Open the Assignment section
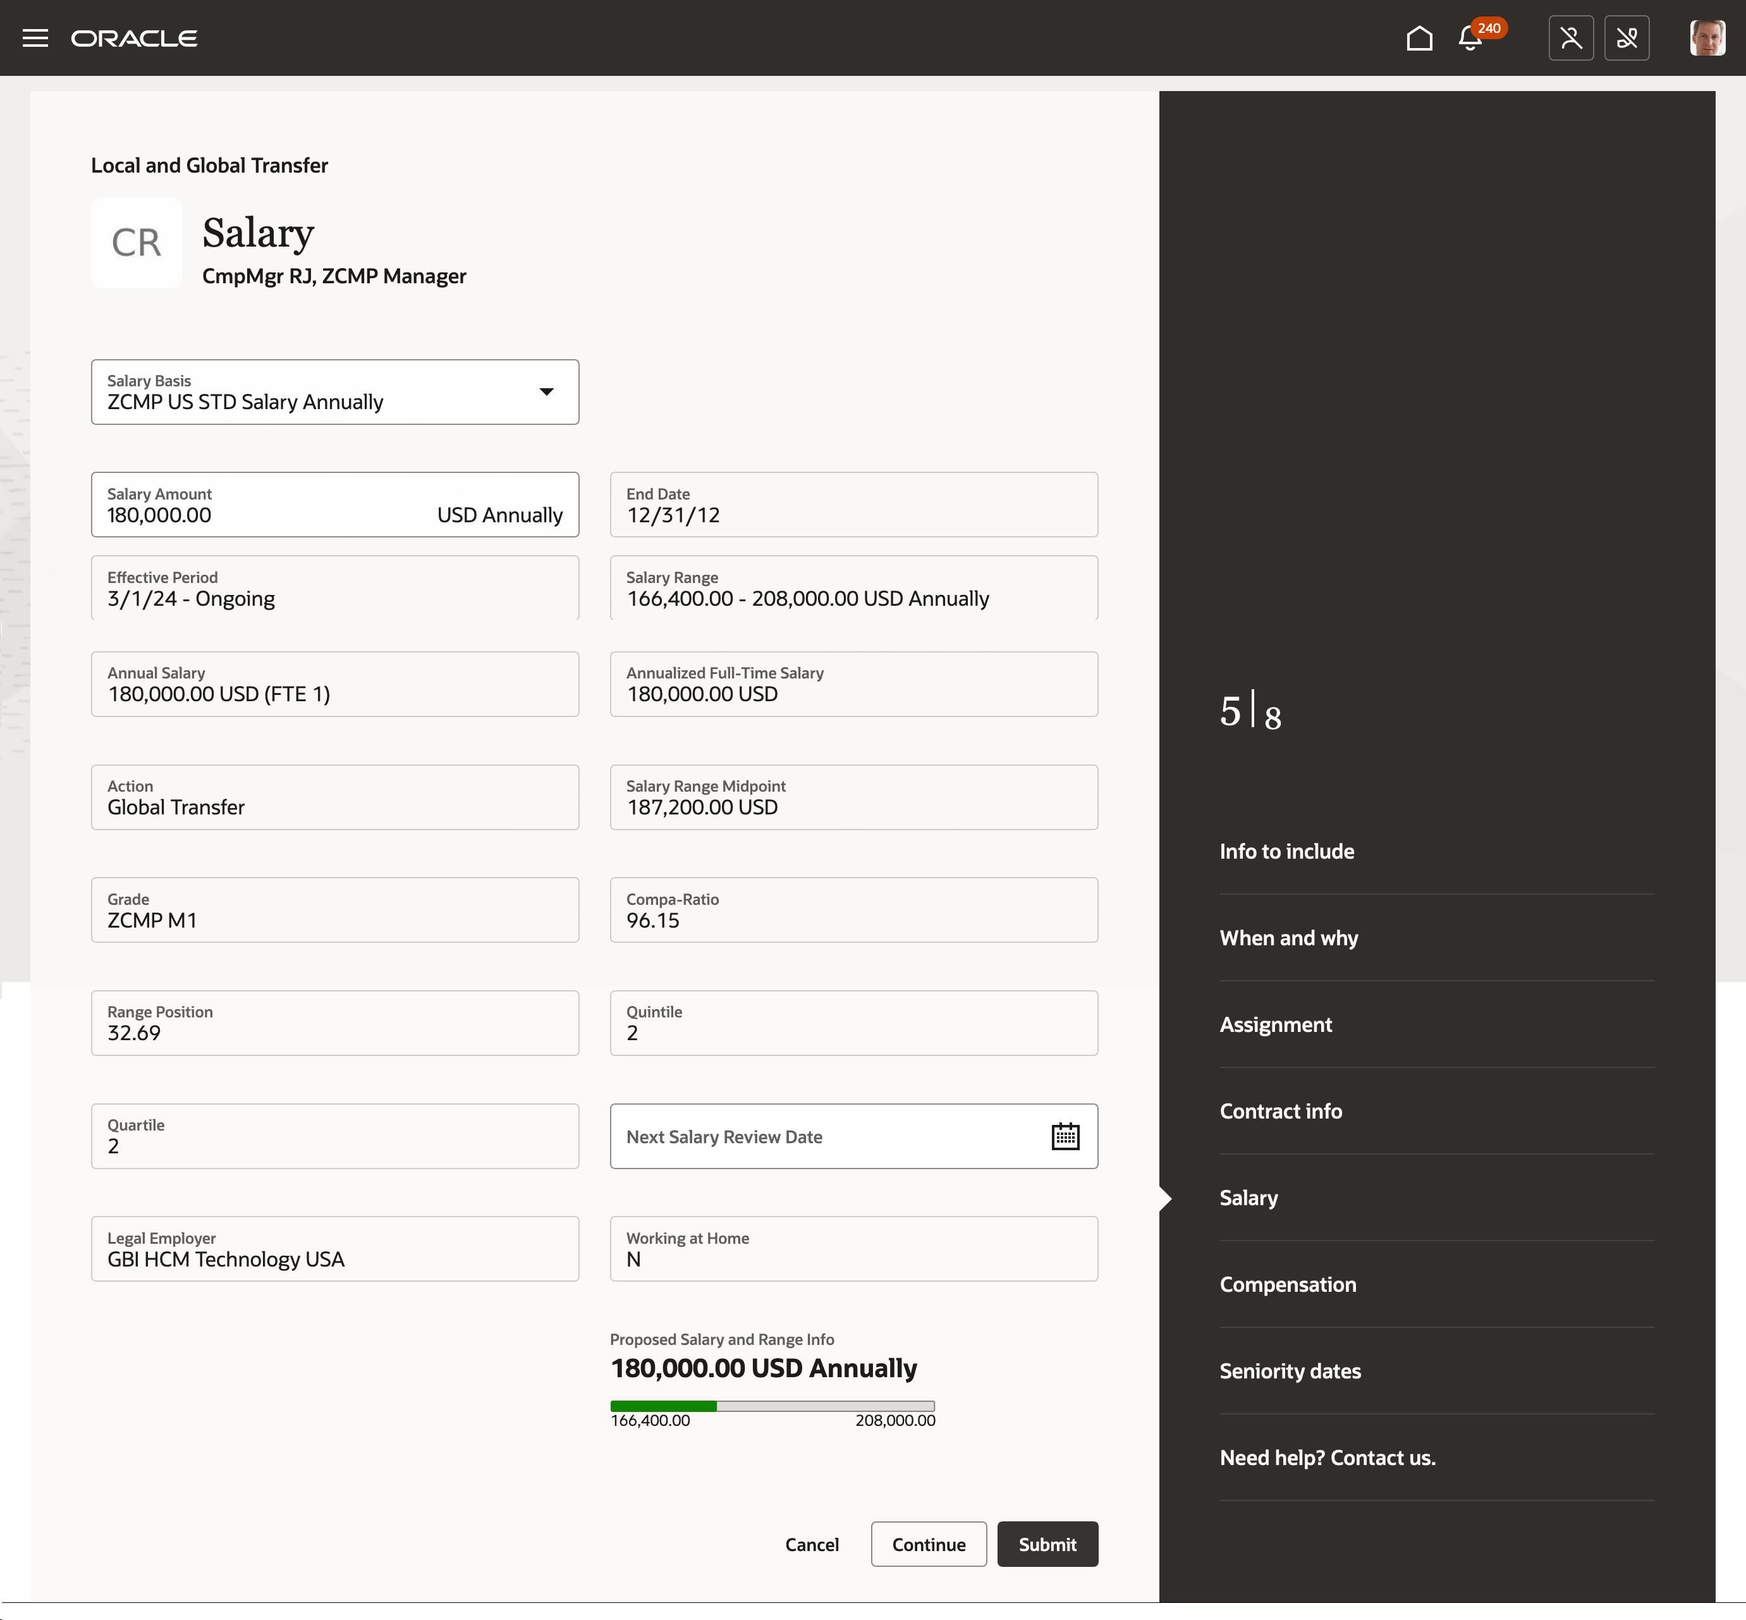The width and height of the screenshot is (1746, 1620). pyautogui.click(x=1274, y=1025)
